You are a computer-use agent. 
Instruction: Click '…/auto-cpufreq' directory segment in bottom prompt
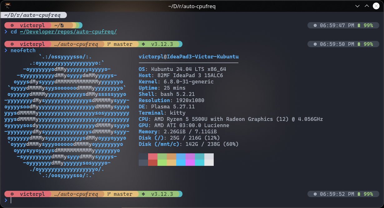coord(76,194)
